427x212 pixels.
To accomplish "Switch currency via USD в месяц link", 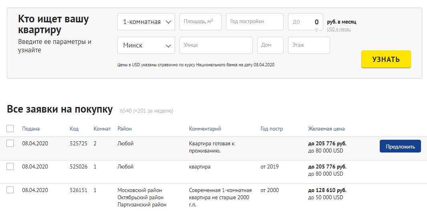I will pyautogui.click(x=338, y=30).
